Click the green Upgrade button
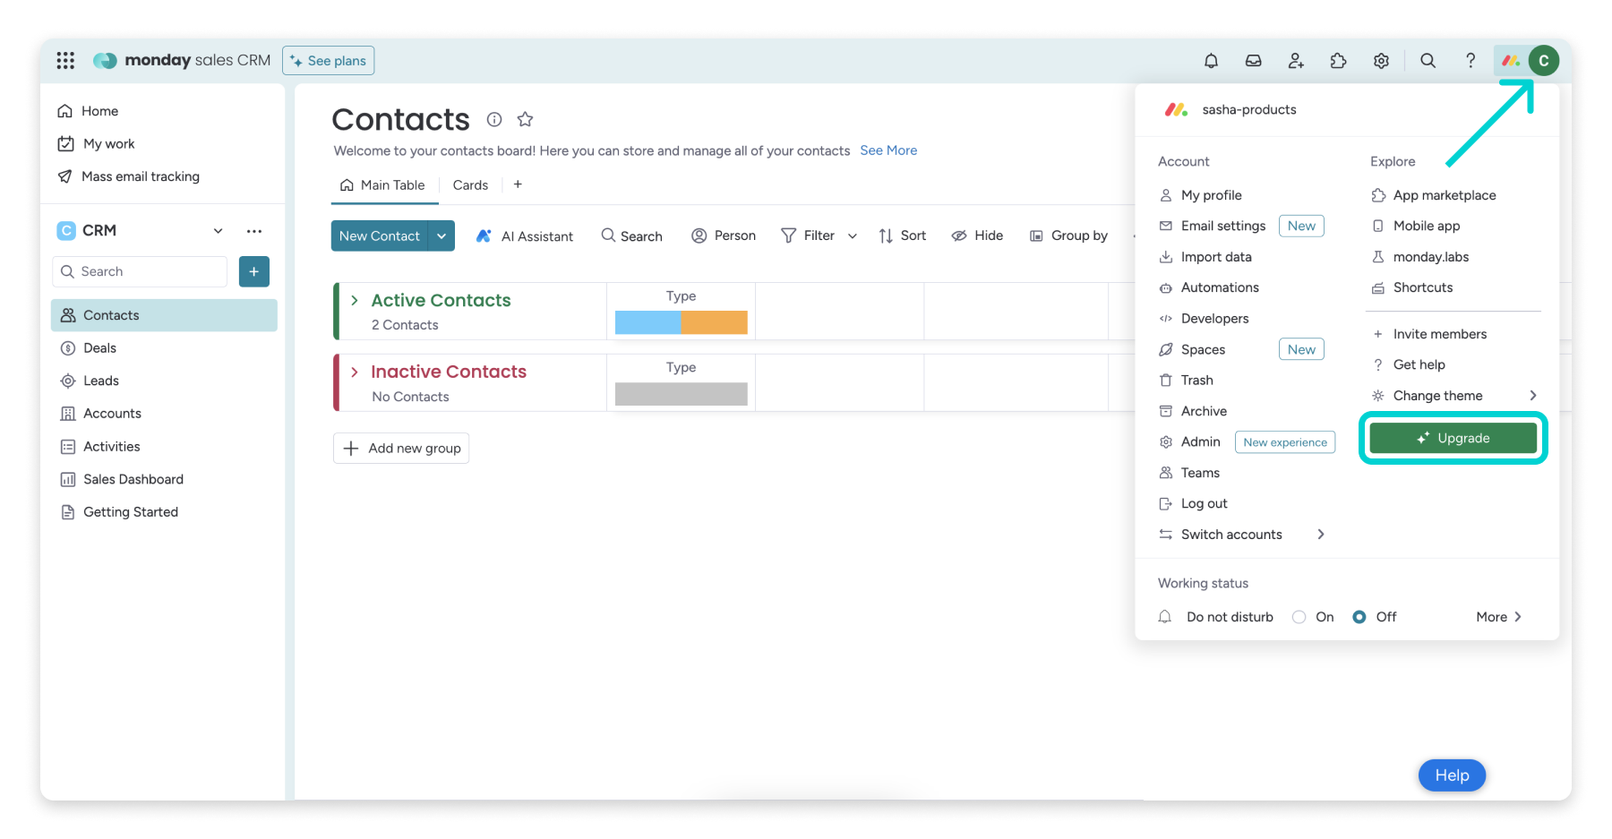 (x=1453, y=438)
